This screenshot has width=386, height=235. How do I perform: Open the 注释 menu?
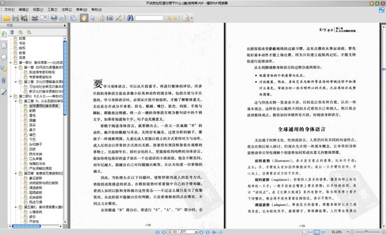click(67, 10)
